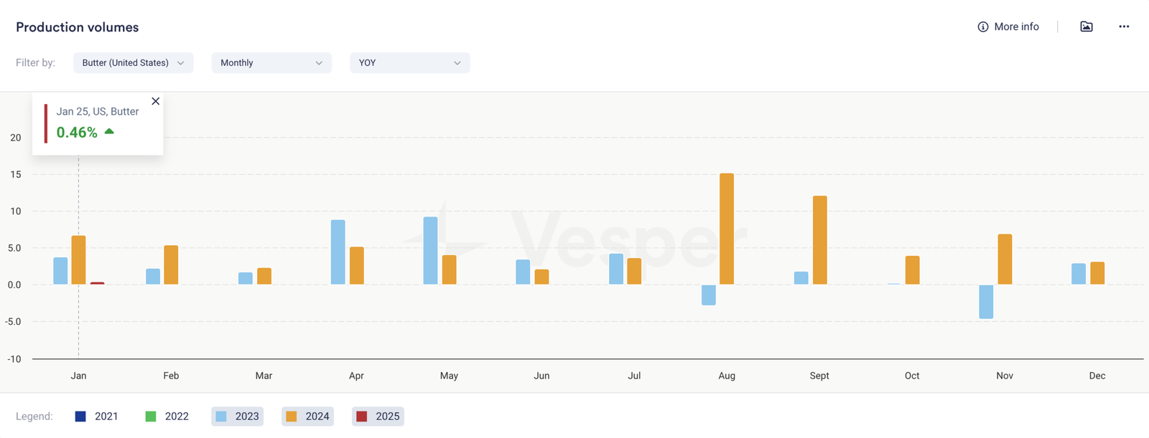
Task: Hide the 2025 legend series
Action: coord(378,416)
